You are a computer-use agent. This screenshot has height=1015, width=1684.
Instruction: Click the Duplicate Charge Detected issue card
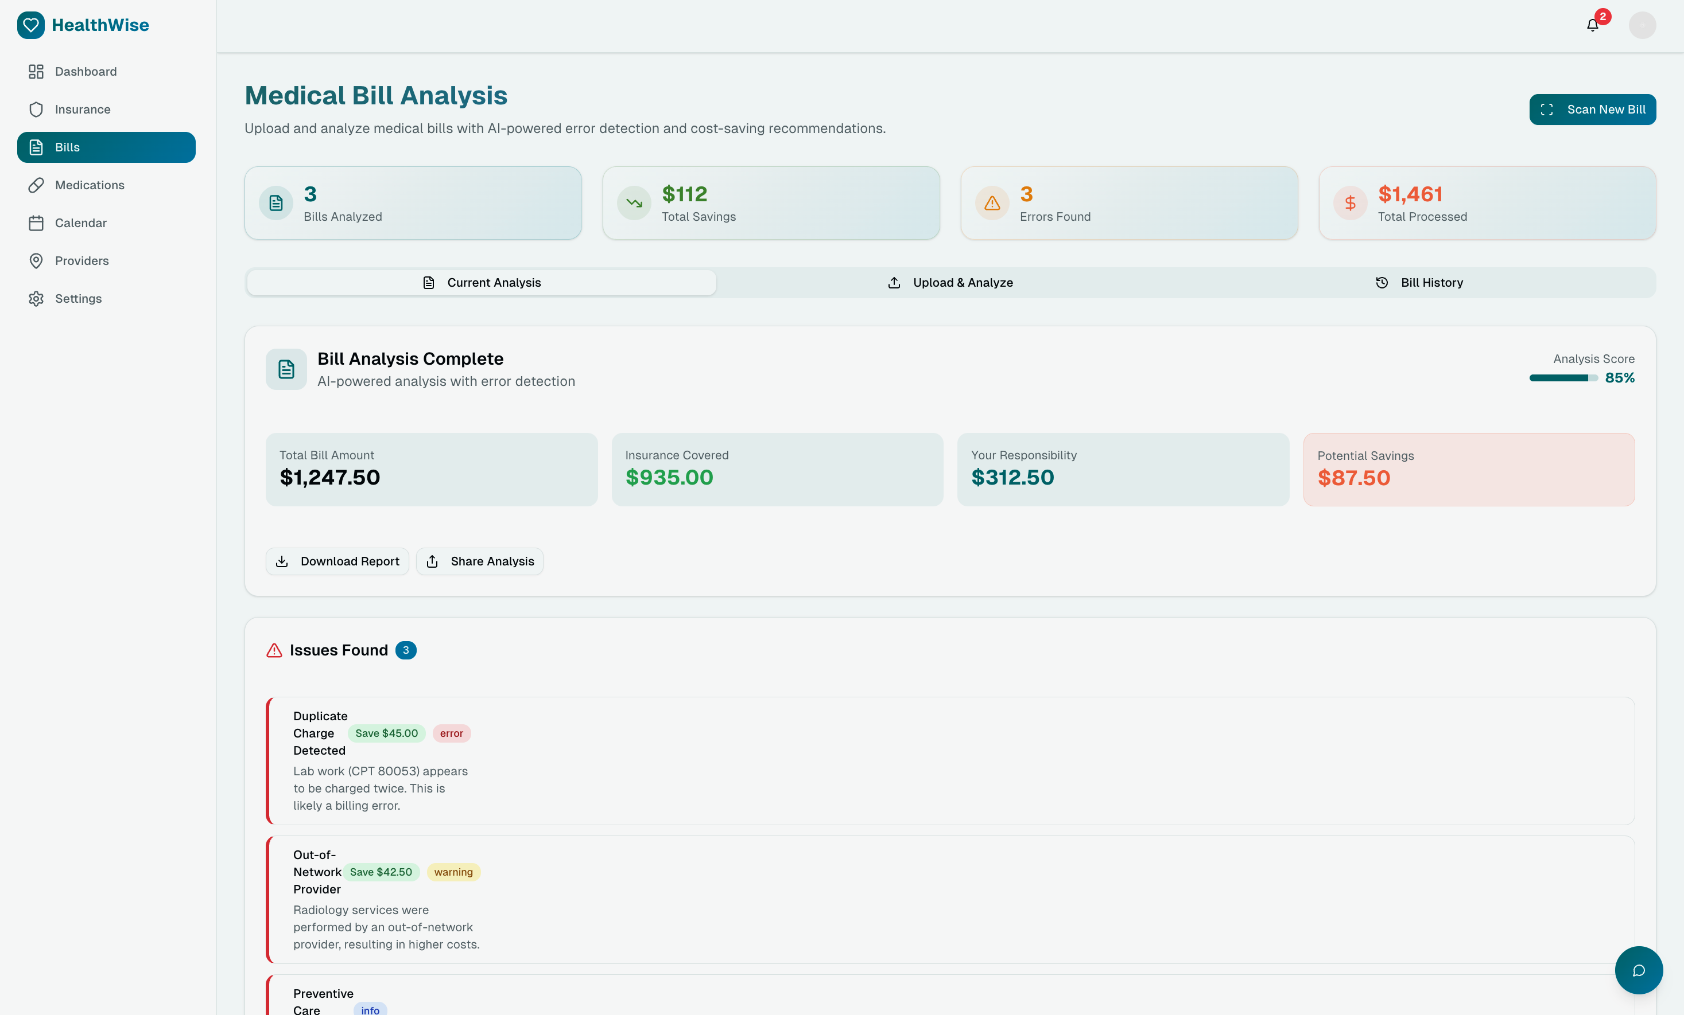coord(950,760)
